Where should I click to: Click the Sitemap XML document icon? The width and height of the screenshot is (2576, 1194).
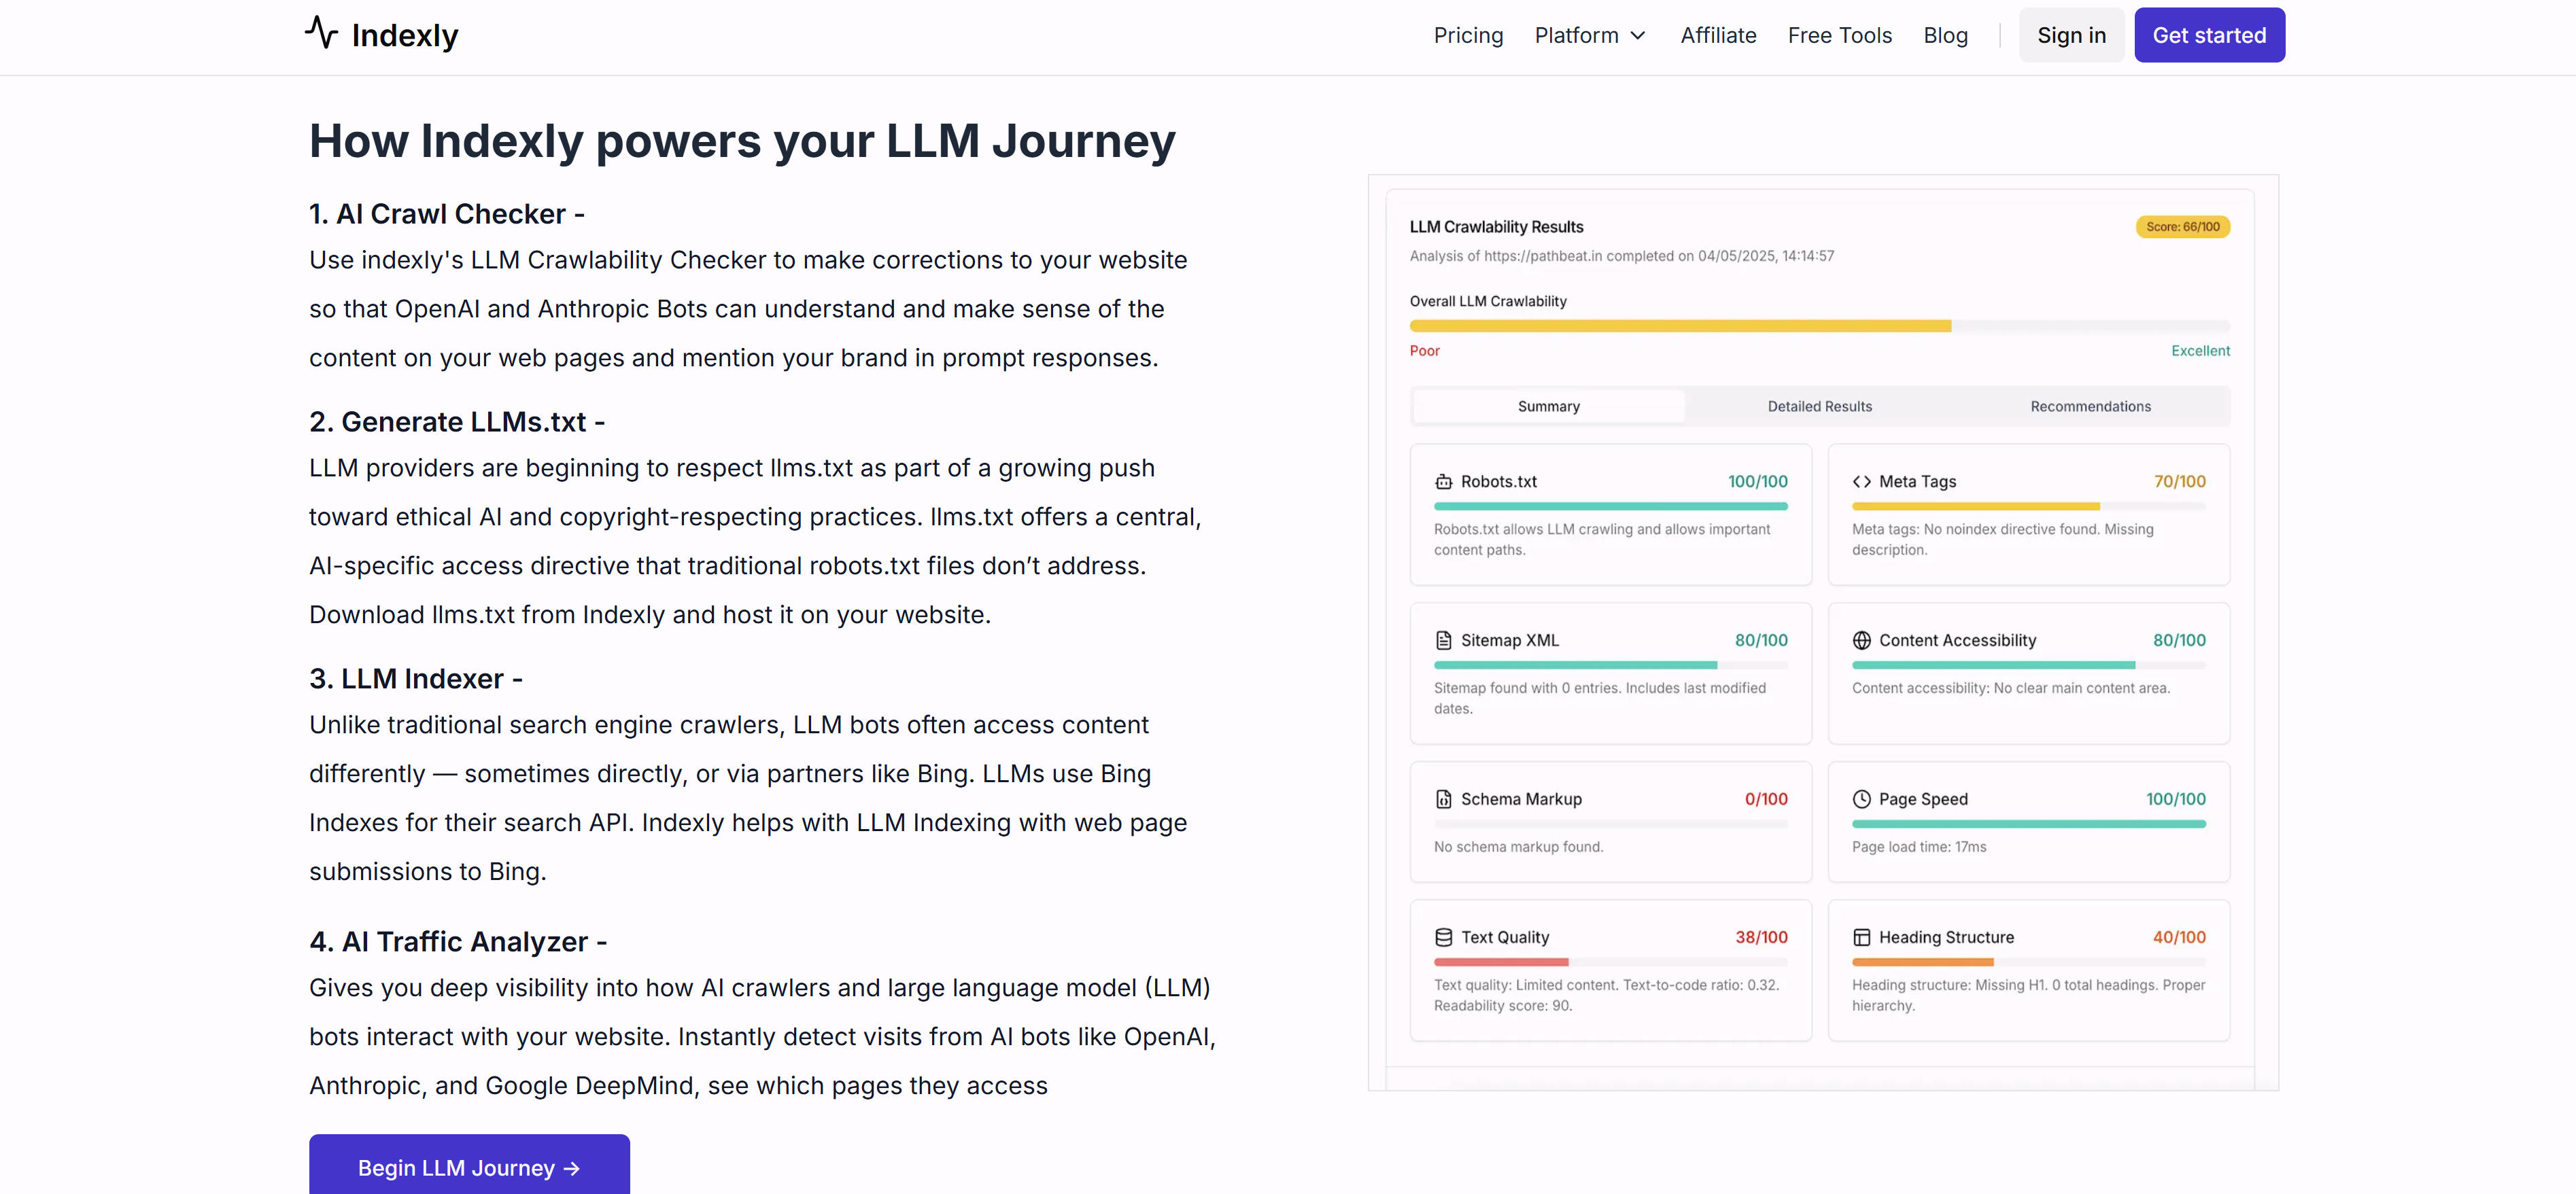coord(1443,640)
